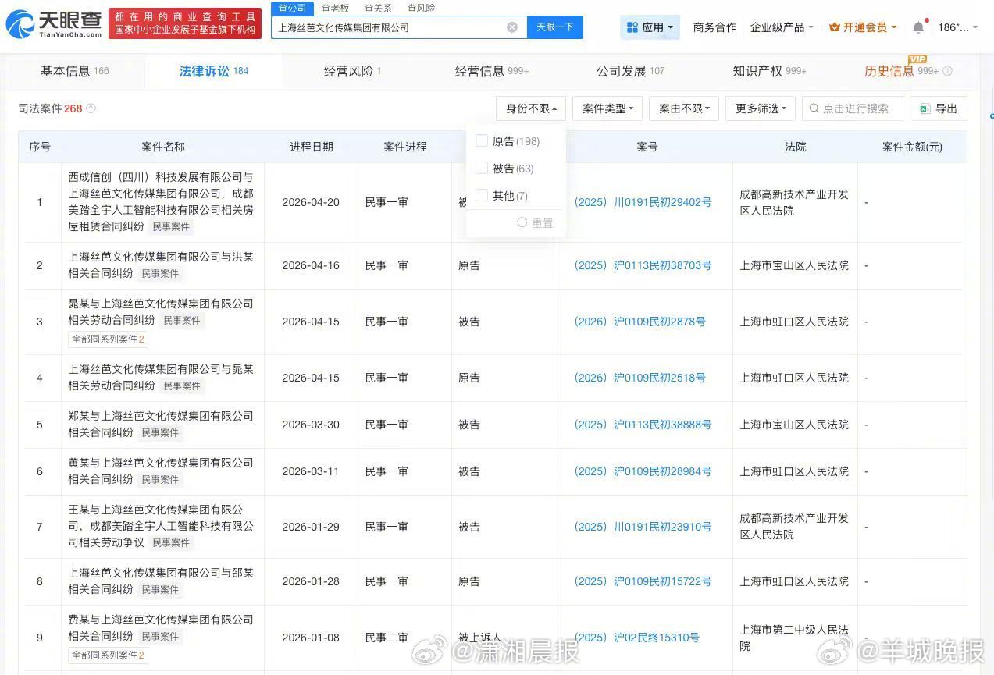This screenshot has height=675, width=994.
Task: Tick the 原告 (198) checkbox
Action: tap(482, 141)
